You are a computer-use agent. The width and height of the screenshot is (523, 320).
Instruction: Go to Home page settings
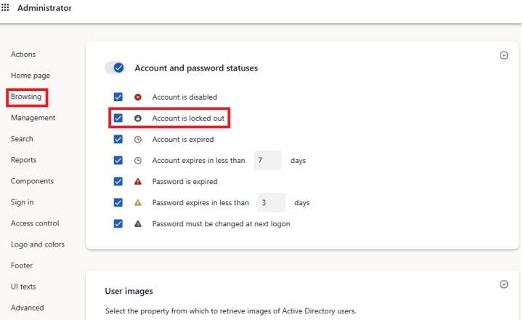click(x=31, y=76)
